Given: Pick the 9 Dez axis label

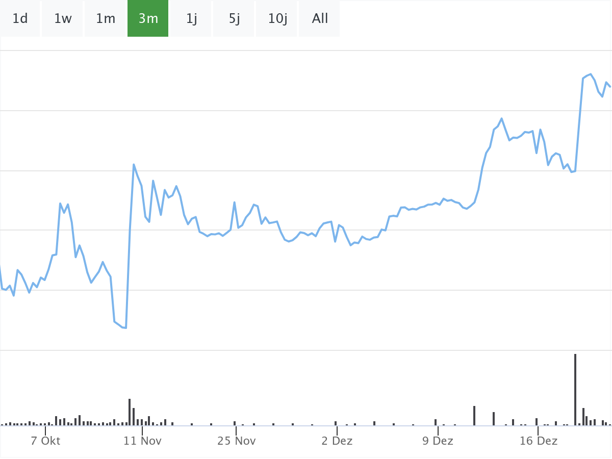Looking at the screenshot, I should tap(438, 441).
